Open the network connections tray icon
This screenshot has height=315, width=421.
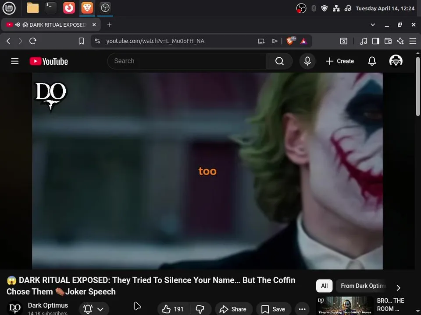(x=336, y=8)
